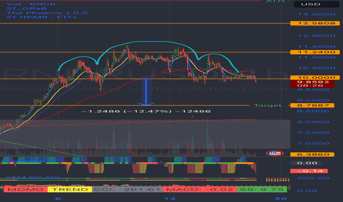The image size is (343, 202).
Task: Click the -0.14 squeeze indicator value
Action: [x=309, y=171]
